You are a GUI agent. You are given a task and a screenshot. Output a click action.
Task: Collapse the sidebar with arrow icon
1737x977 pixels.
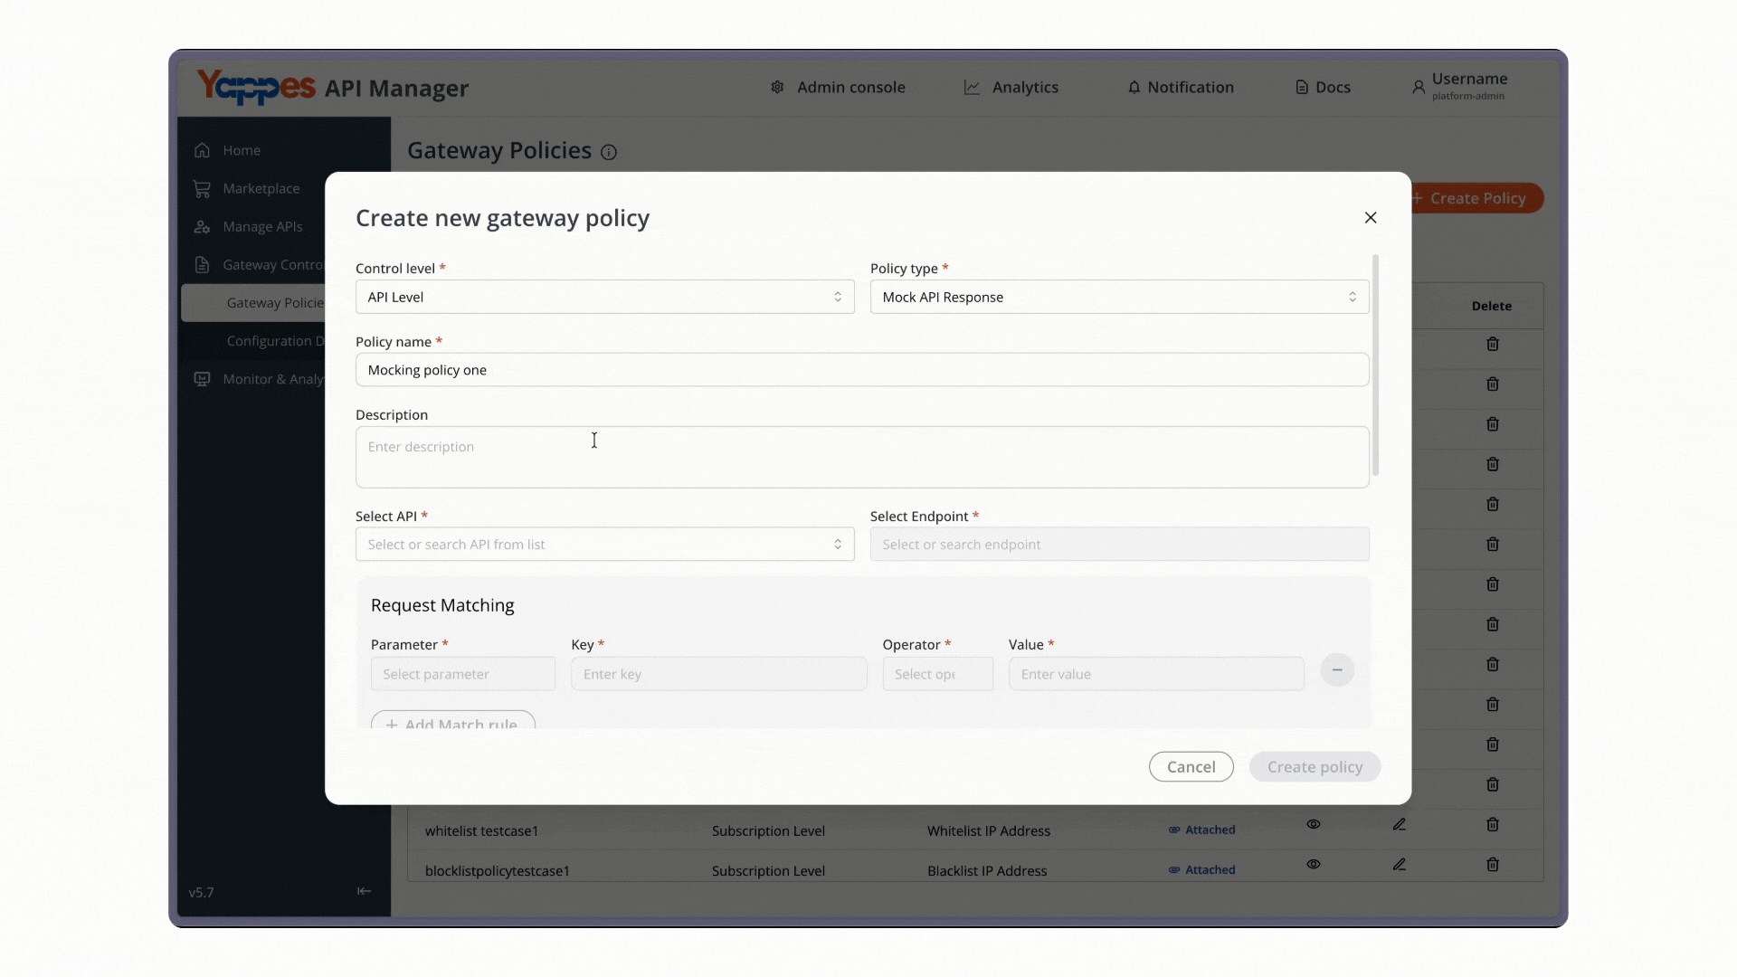coord(364,891)
